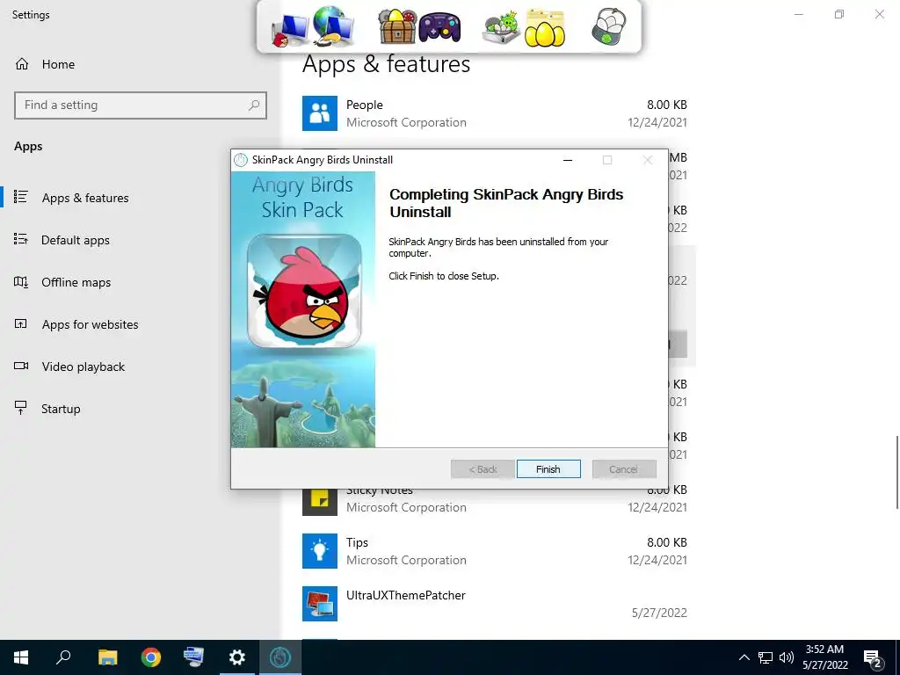Select the Sticky Notes app icon

click(320, 502)
